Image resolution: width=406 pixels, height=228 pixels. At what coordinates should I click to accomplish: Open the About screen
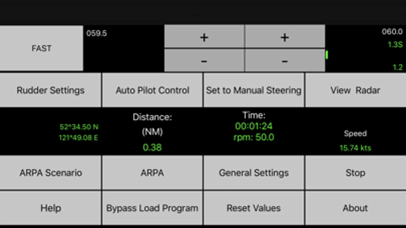[355, 208]
